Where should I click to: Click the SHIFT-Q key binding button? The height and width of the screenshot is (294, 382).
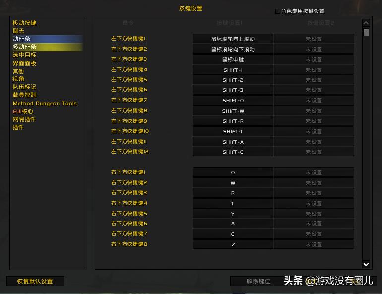pos(233,101)
